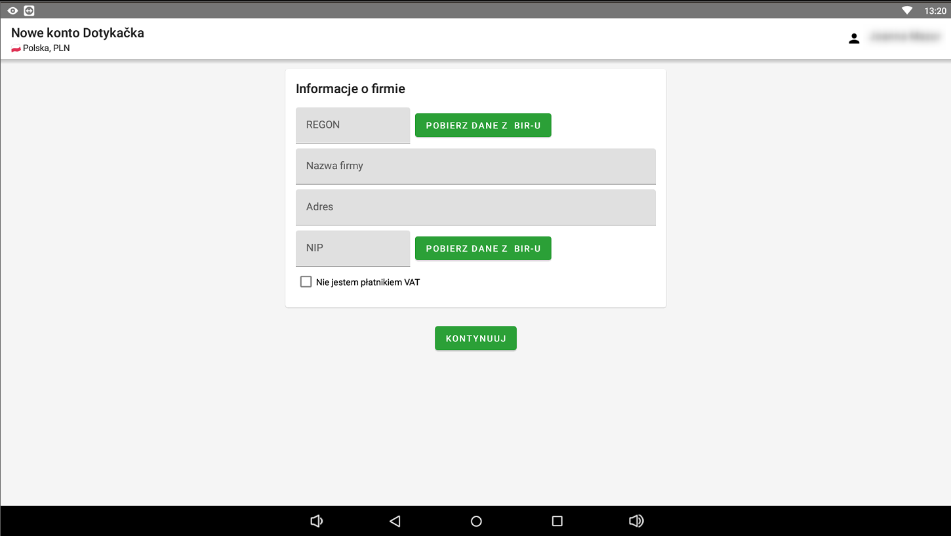The image size is (951, 536).
Task: Tap the Android back triangle button
Action: [395, 521]
